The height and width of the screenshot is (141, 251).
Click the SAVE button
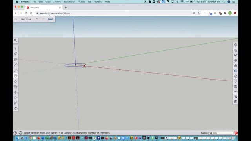pos(51,19)
